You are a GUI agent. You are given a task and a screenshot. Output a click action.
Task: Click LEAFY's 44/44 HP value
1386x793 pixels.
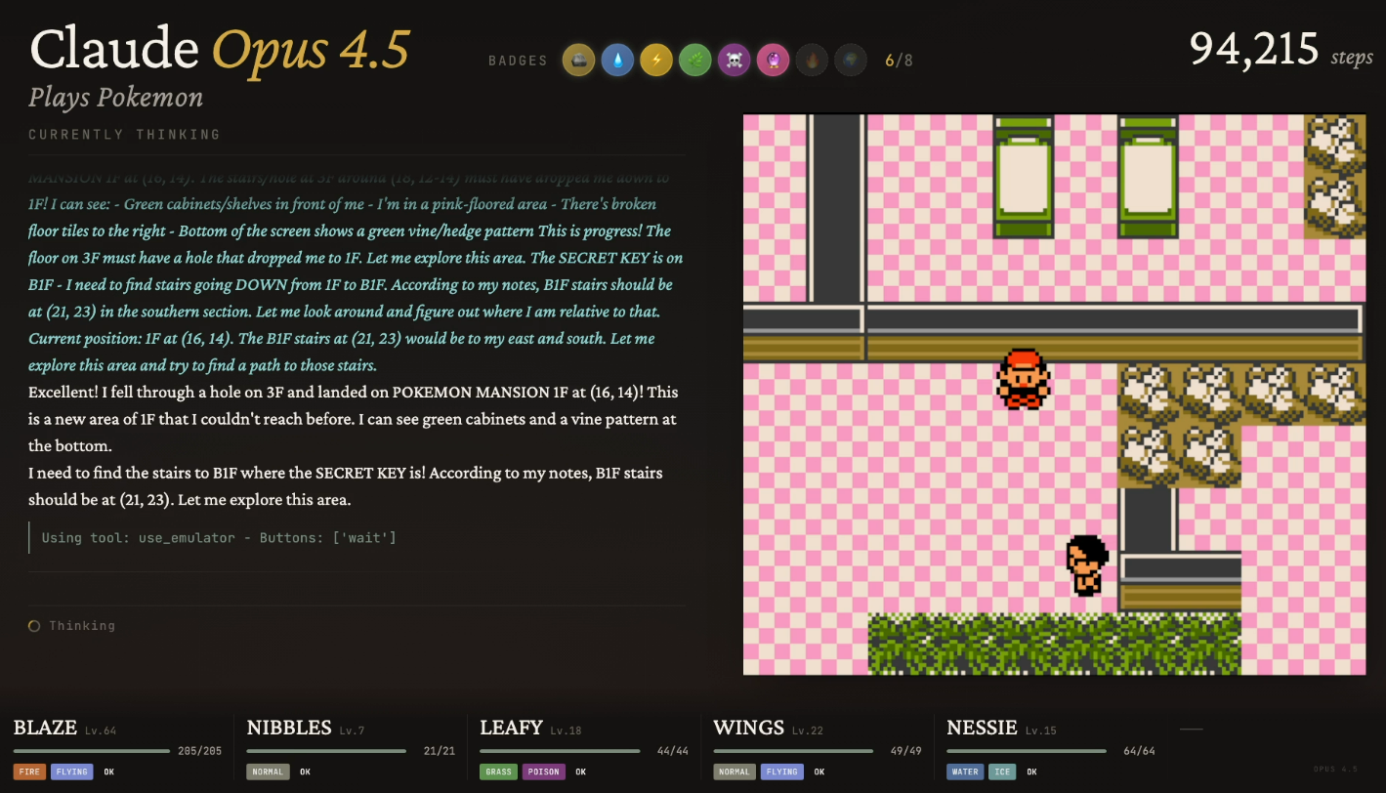click(x=673, y=751)
